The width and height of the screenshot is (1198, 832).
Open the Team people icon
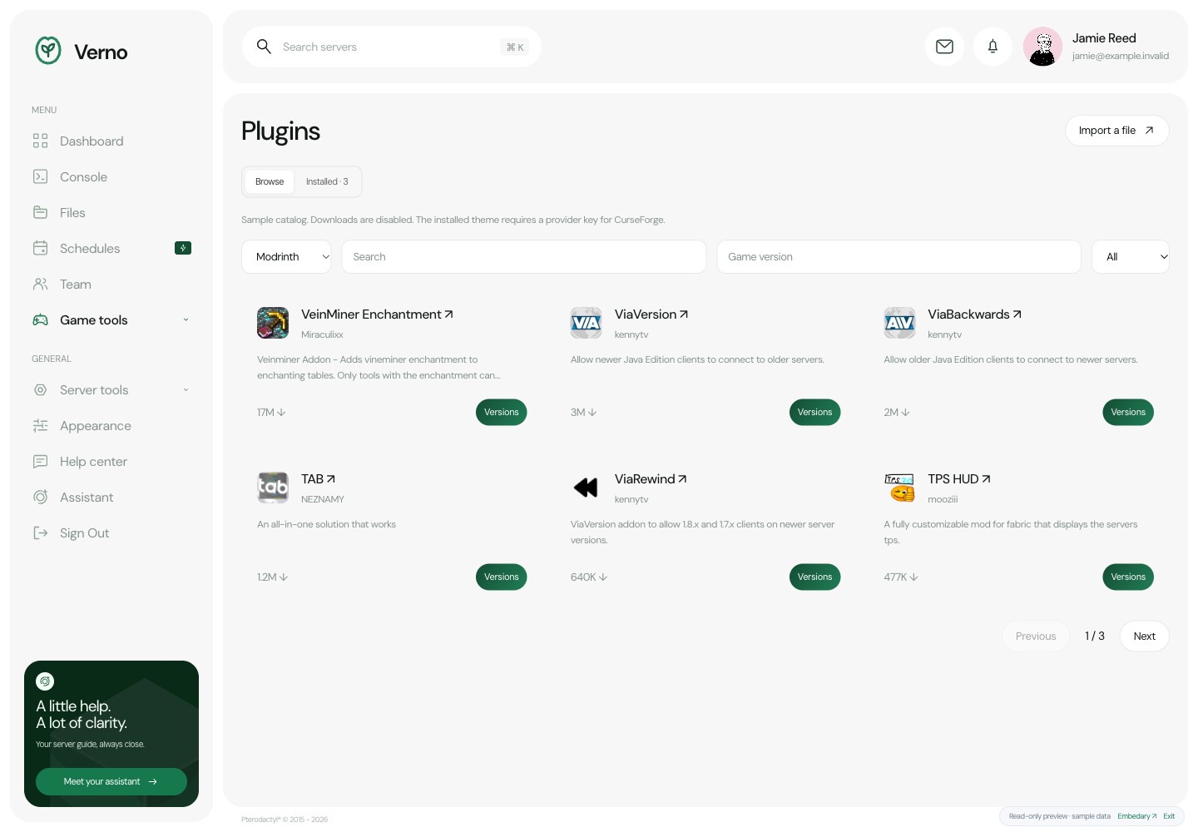[x=40, y=284]
